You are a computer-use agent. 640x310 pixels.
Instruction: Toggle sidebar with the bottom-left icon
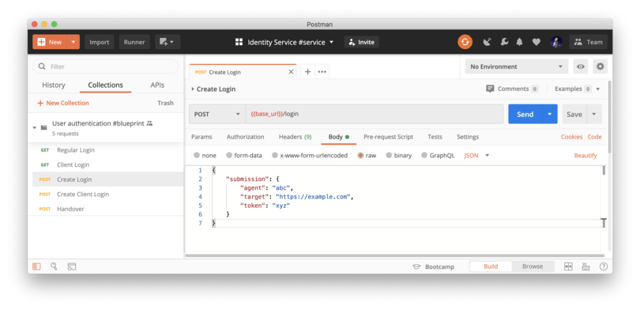click(37, 267)
